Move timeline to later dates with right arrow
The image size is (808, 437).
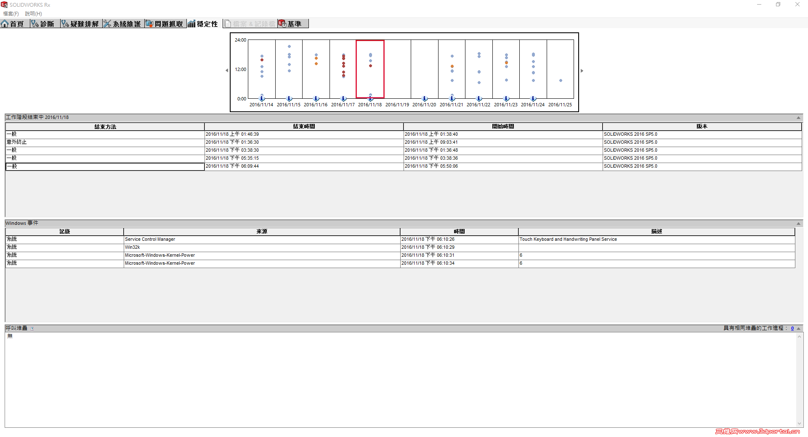582,71
